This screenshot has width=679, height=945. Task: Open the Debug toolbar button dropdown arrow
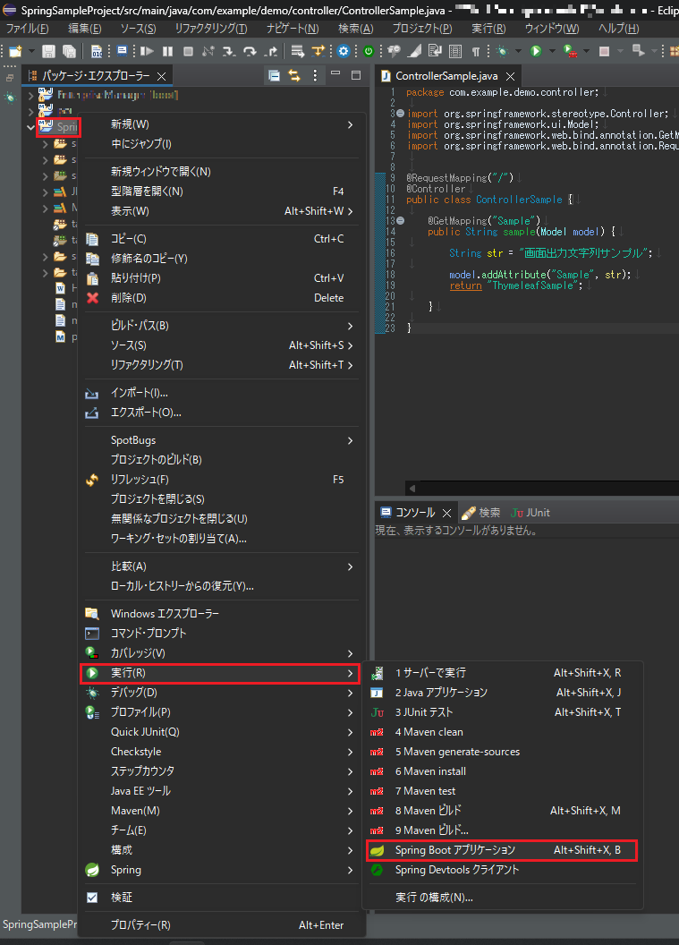(518, 51)
